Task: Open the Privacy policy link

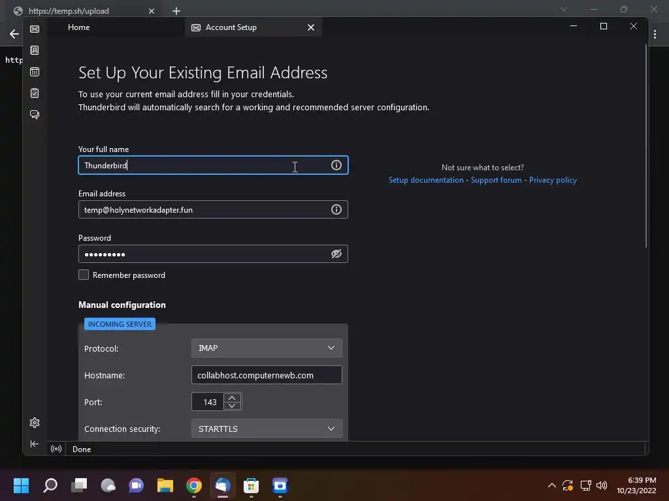Action: 553,180
